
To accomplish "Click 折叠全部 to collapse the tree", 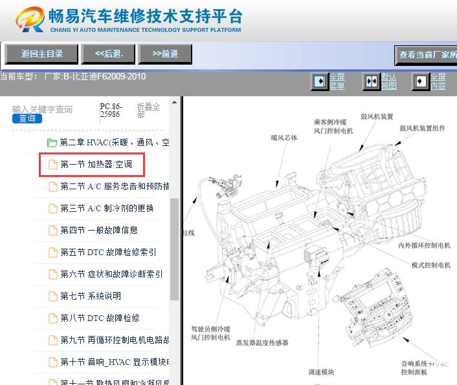I will [x=148, y=110].
